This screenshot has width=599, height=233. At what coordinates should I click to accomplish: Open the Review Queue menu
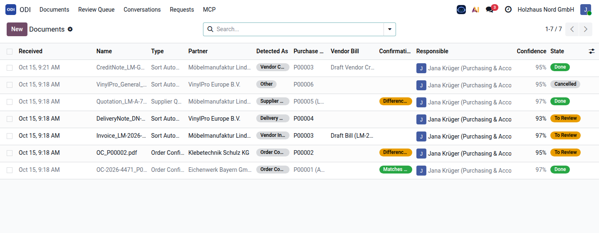[x=97, y=10]
